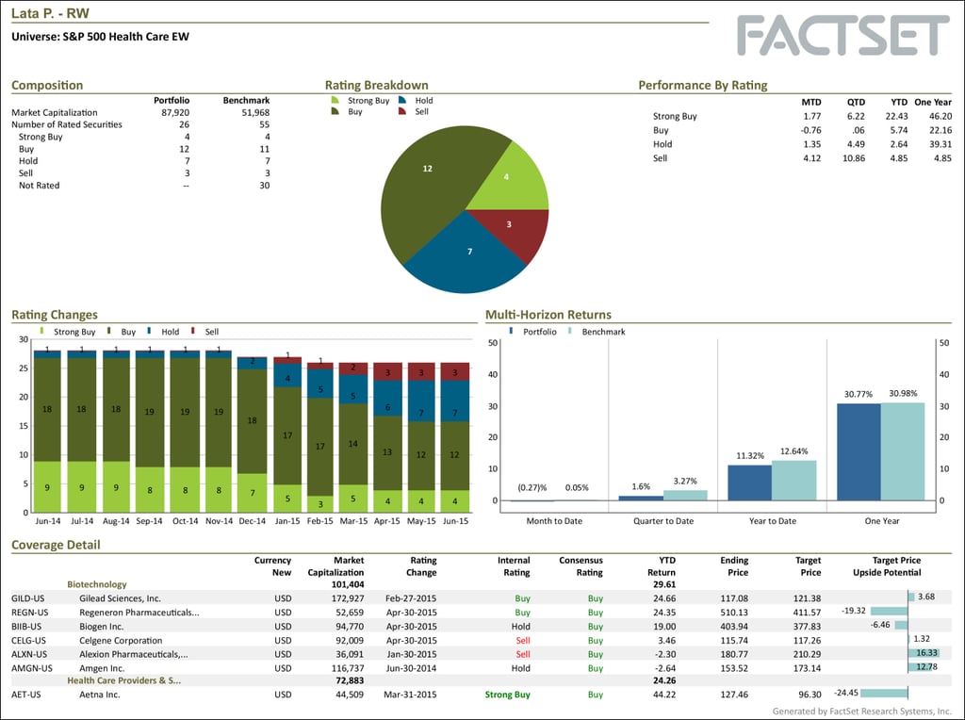Viewport: 965px width, 720px height.
Task: Click Sell marker in Rating Changes legend
Action: 193,331
